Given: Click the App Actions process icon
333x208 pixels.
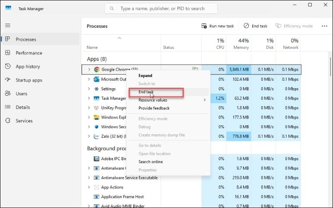Looking at the screenshot, I should (x=97, y=187).
